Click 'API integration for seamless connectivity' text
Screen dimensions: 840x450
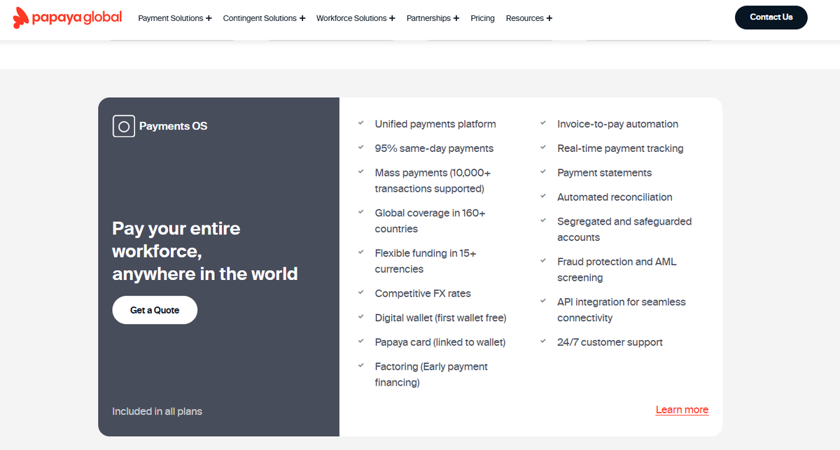[x=622, y=310]
